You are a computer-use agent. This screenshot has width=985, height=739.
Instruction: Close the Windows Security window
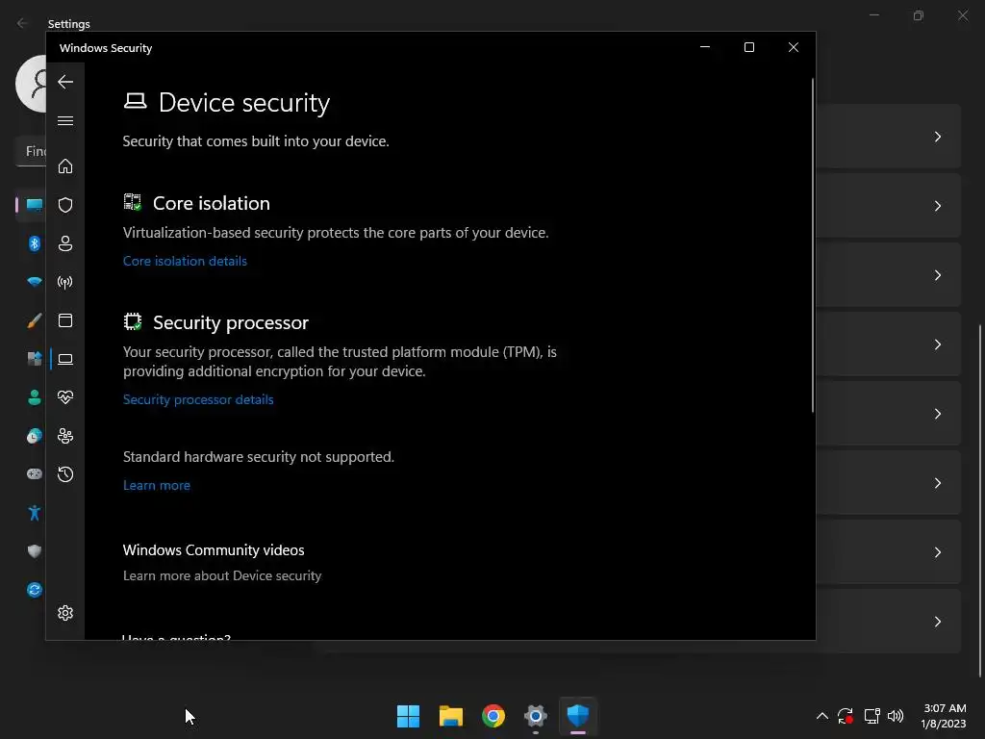[794, 47]
